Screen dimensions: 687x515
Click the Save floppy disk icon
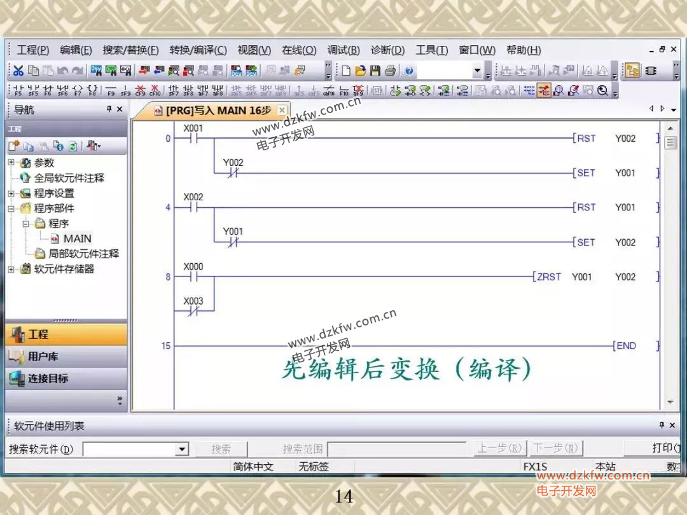[375, 71]
